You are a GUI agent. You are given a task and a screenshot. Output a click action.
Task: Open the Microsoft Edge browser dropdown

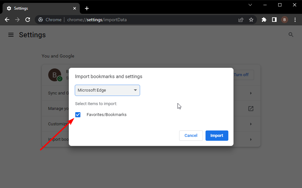pos(107,90)
